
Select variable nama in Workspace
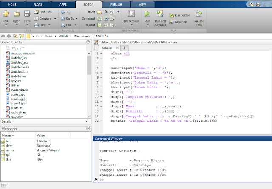tap(10, 150)
